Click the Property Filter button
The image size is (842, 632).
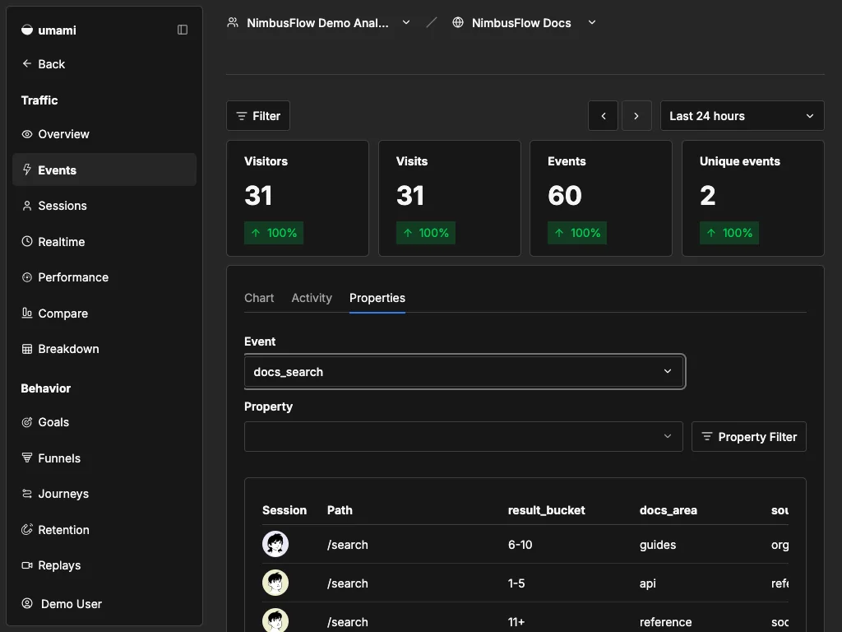click(x=748, y=436)
